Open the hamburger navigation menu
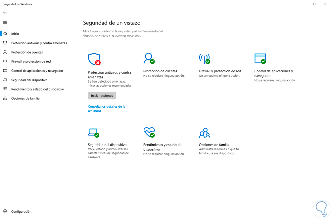This screenshot has height=218, width=331. [x=5, y=22]
